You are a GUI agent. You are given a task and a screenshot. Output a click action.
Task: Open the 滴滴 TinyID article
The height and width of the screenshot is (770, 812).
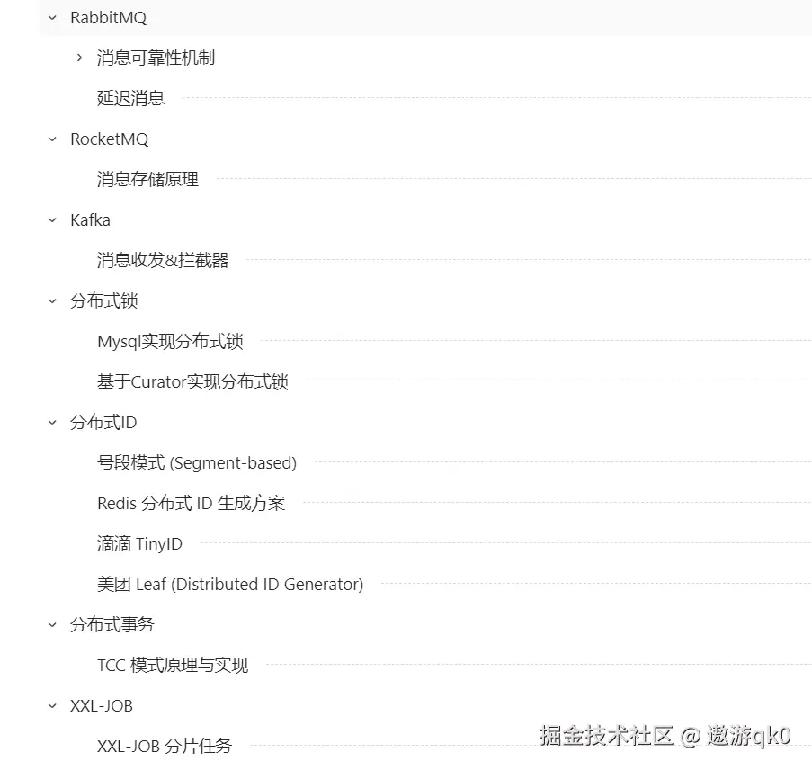pyautogui.click(x=139, y=543)
